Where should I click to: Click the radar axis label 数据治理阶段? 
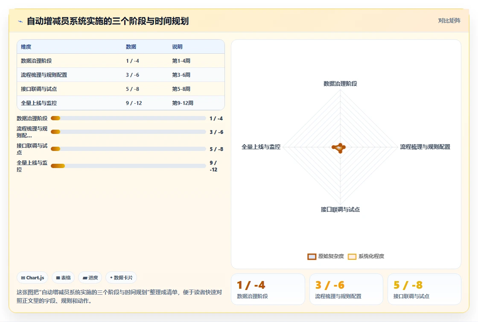point(340,84)
